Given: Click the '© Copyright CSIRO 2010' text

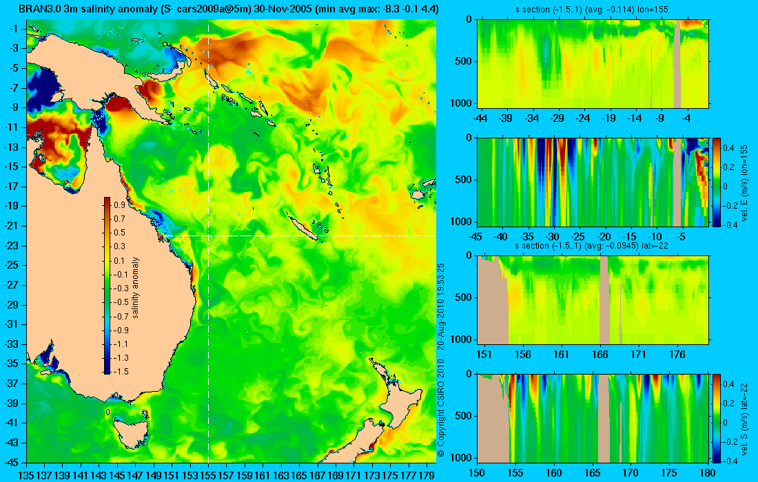Looking at the screenshot, I should click(441, 408).
